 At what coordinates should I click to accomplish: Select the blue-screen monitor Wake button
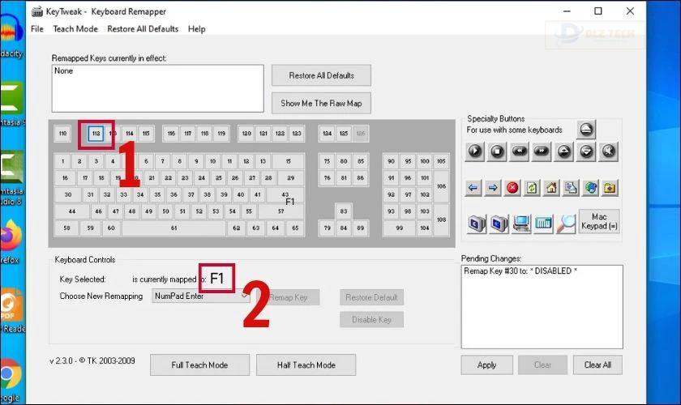[x=499, y=224]
